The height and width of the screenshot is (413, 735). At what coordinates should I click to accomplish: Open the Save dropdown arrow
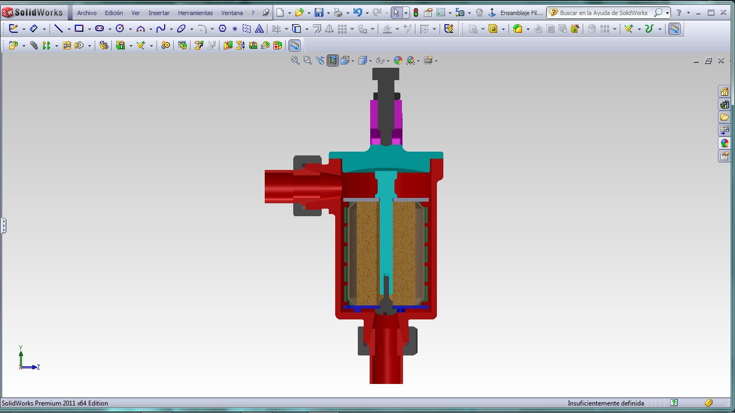pyautogui.click(x=328, y=13)
